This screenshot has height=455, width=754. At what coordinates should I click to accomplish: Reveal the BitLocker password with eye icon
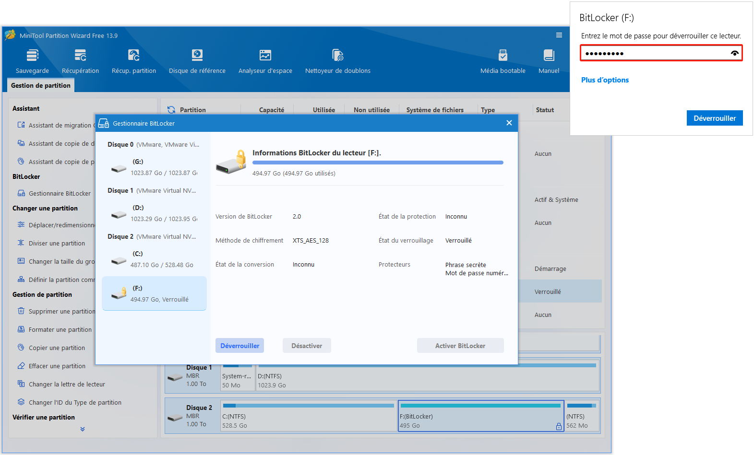[734, 53]
